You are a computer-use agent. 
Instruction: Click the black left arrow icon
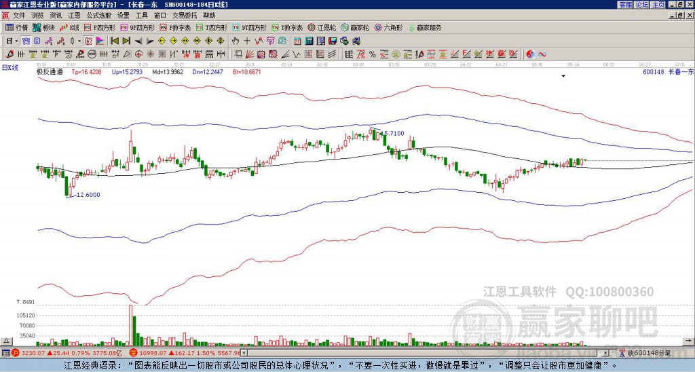[x=138, y=41]
